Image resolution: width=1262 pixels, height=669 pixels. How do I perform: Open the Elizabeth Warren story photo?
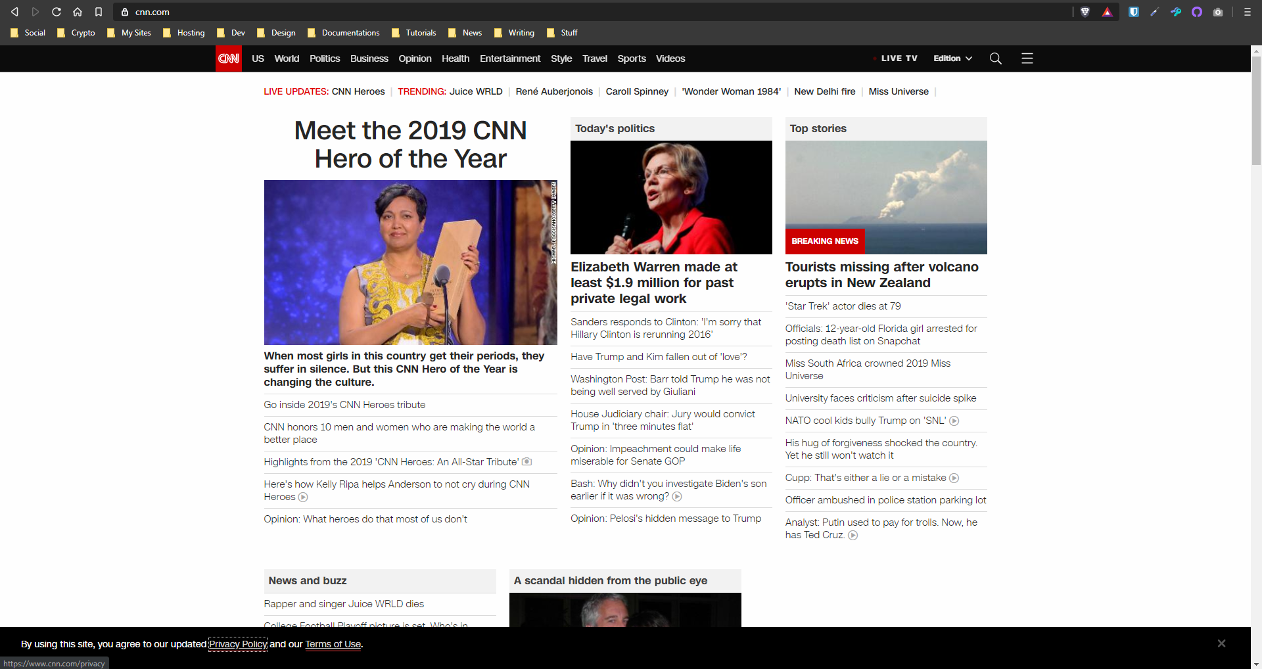click(x=671, y=197)
